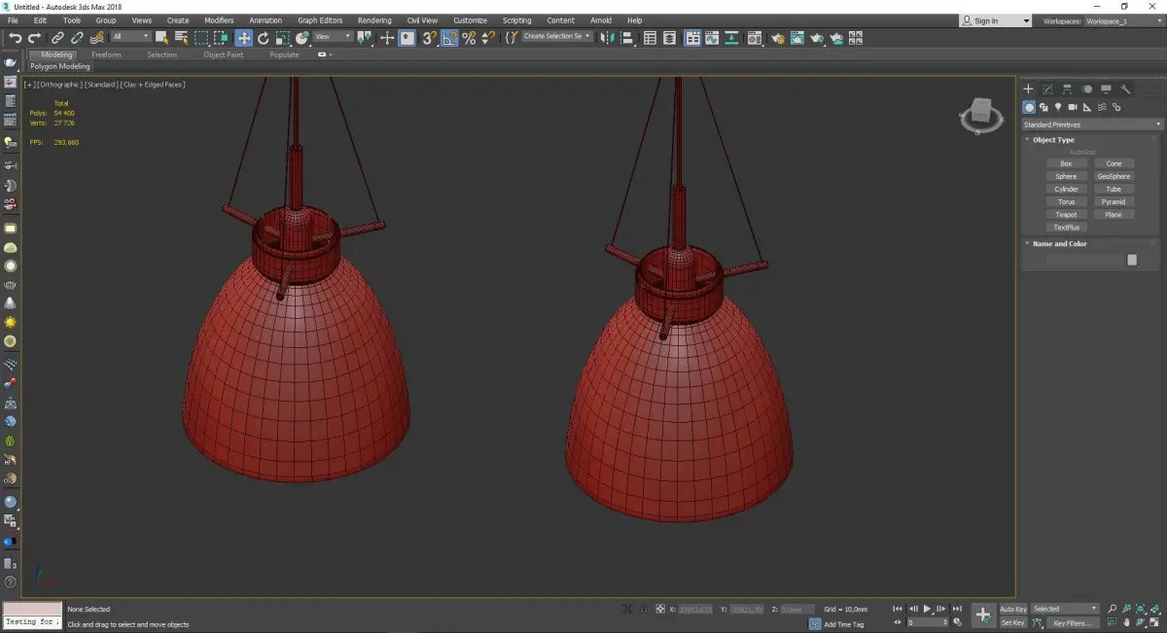Image resolution: width=1167 pixels, height=633 pixels.
Task: Click the Undo arrow icon
Action: pyautogui.click(x=15, y=38)
